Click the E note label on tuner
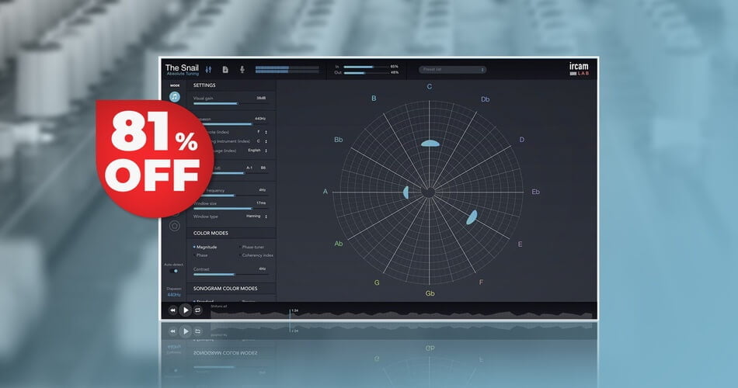Image resolution: width=738 pixels, height=388 pixels. tap(520, 244)
